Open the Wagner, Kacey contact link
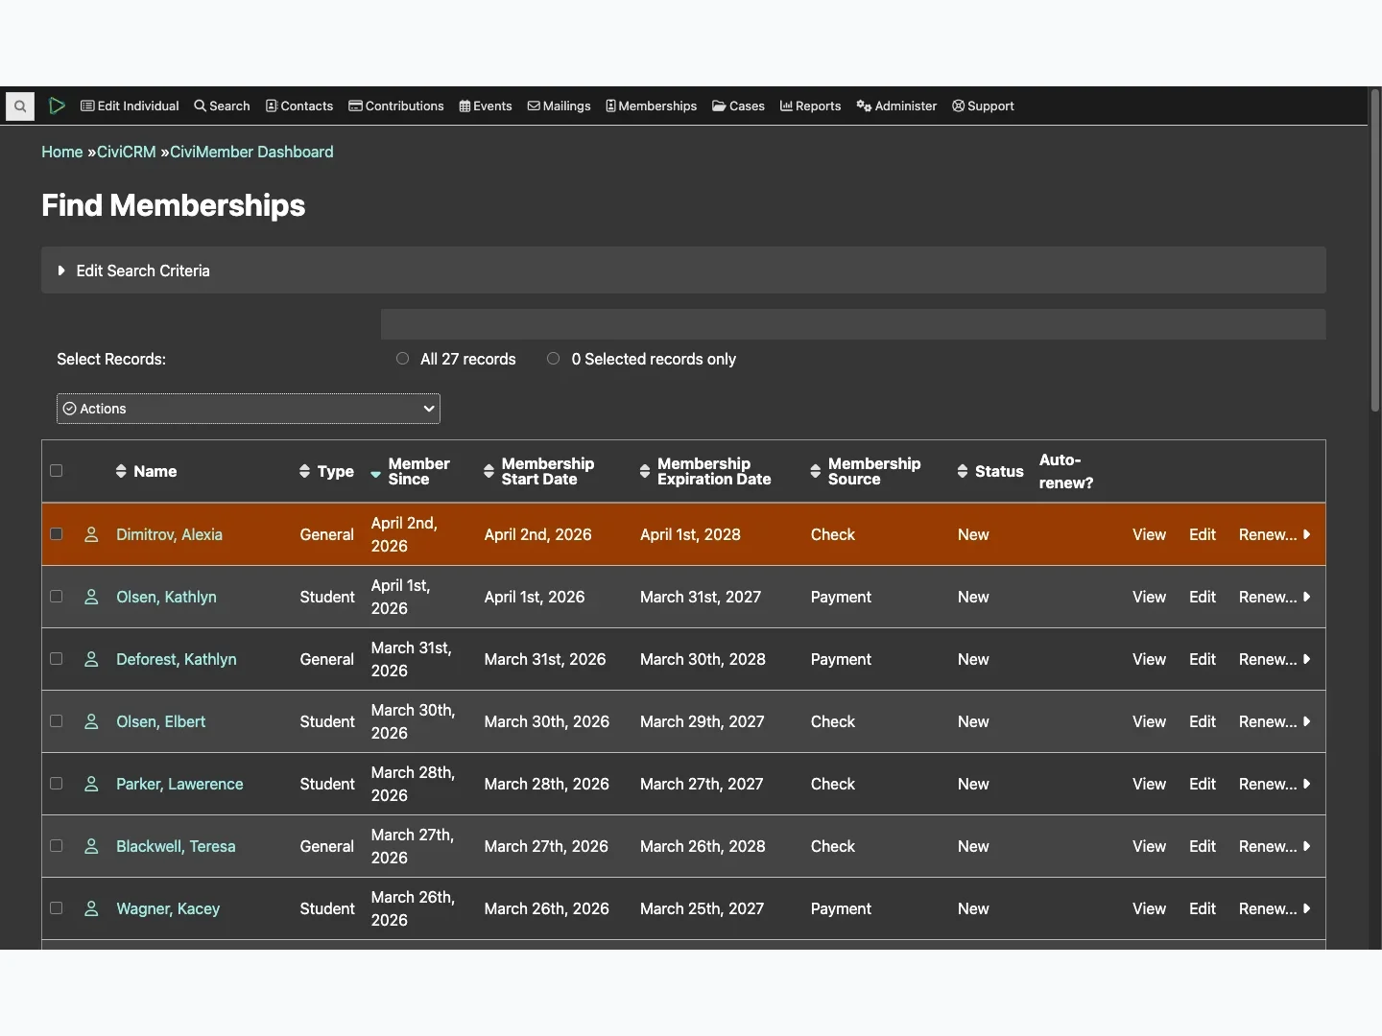 tap(168, 908)
